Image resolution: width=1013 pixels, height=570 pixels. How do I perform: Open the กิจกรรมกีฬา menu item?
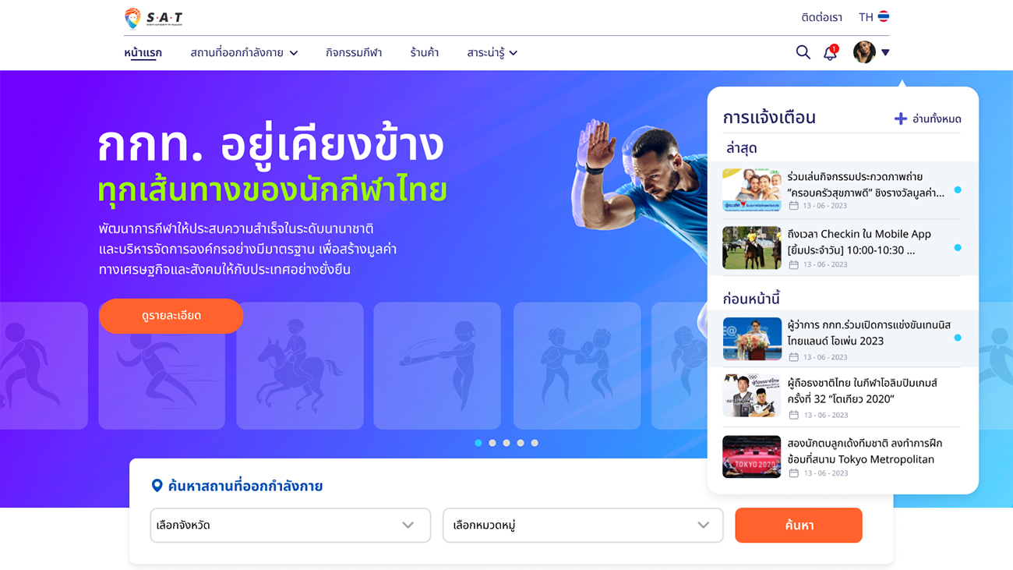[354, 53]
